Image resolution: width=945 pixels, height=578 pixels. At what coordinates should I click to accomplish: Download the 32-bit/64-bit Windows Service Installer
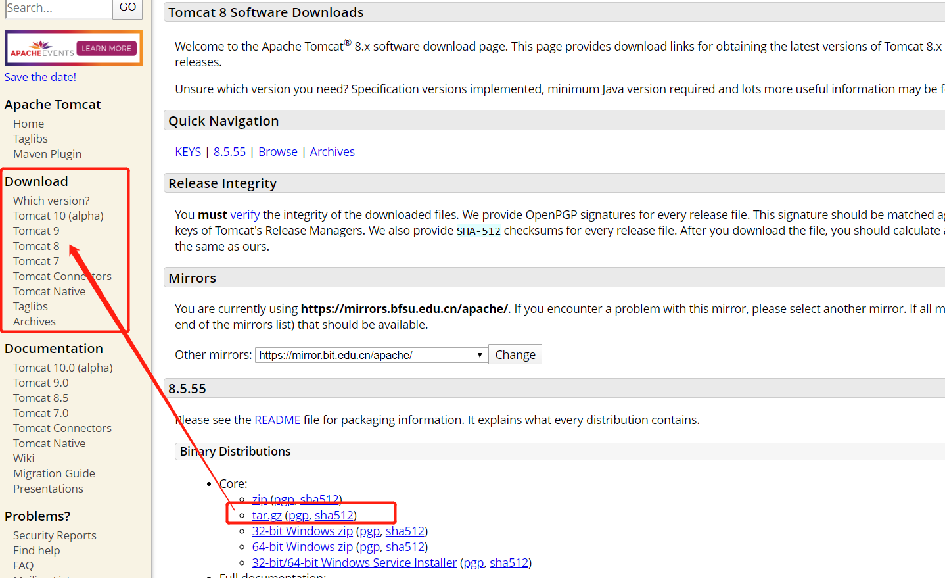[354, 563]
